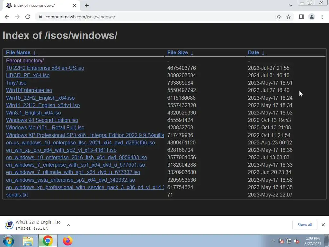The height and width of the screenshot is (247, 329).
Task: Open the Chrome profile avatar menu
Action: pyautogui.click(x=312, y=17)
